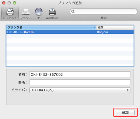Click the 名前 name text field

(x=80, y=74)
